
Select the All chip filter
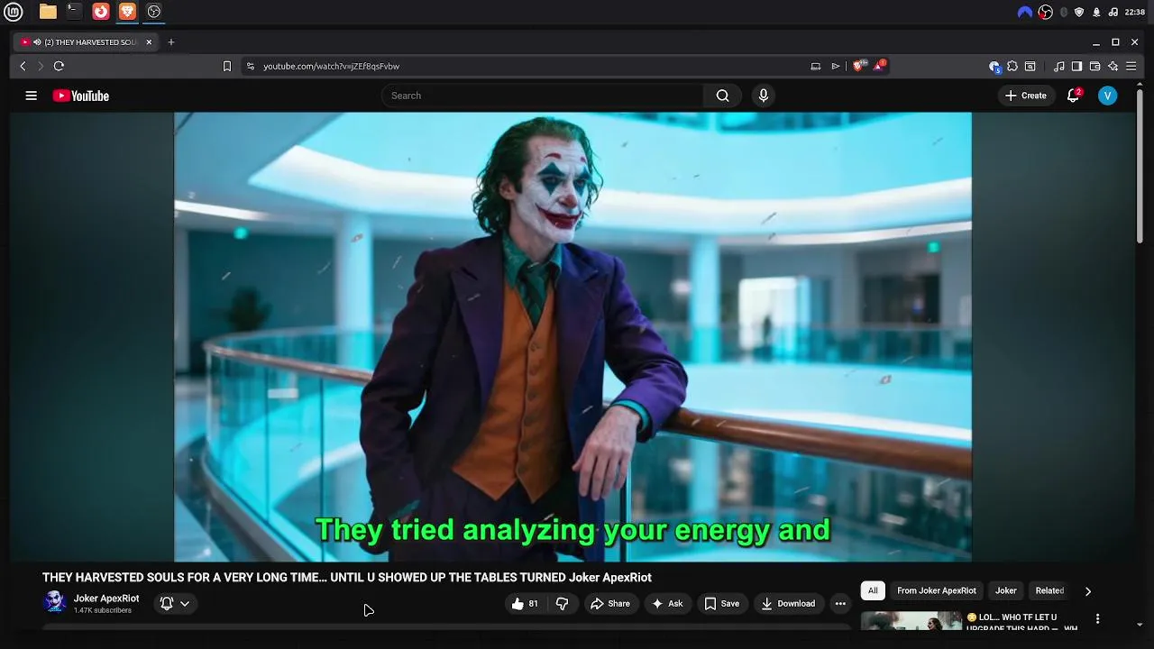click(873, 591)
